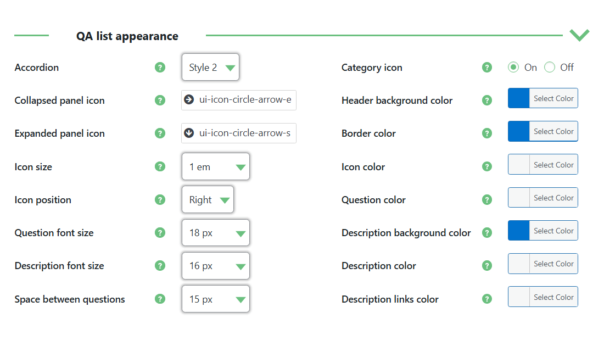This screenshot has width=604, height=346.
Task: Click help icon next to Accordion
Action: tap(160, 68)
